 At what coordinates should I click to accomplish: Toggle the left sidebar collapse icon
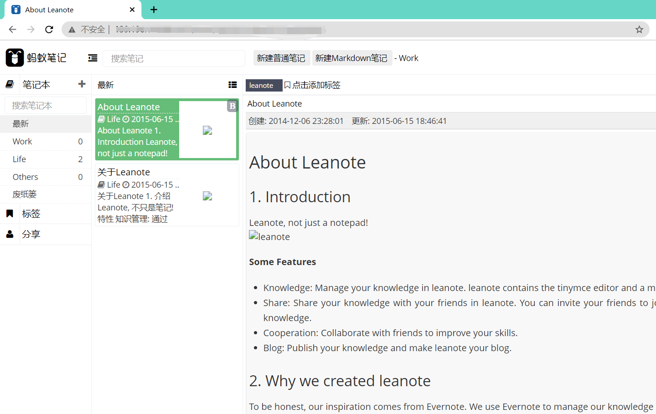tap(93, 58)
